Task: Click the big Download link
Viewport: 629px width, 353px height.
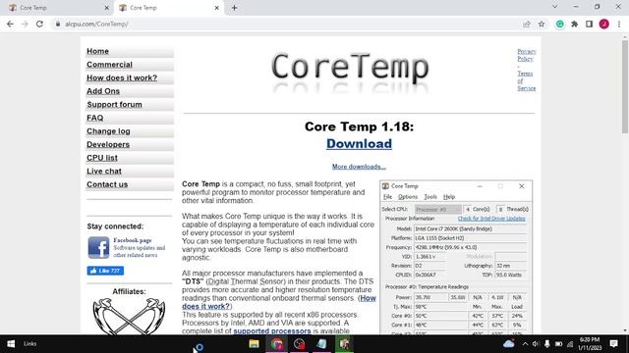Action: [x=359, y=144]
